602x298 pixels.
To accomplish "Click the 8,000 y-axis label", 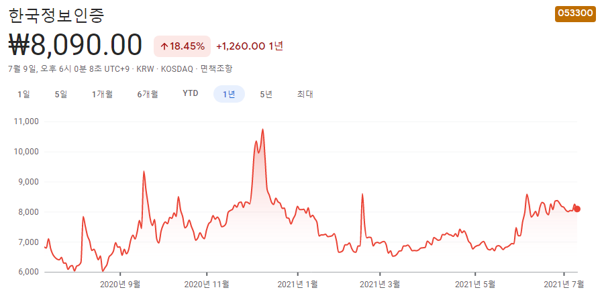I will pos(28,212).
